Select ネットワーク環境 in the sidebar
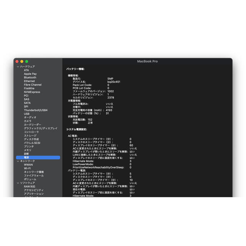This screenshot has height=246, width=246. point(34,172)
